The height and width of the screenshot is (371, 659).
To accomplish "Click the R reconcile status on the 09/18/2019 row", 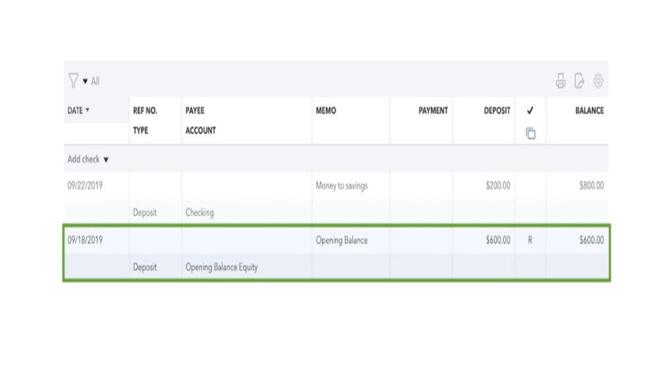I will [530, 240].
